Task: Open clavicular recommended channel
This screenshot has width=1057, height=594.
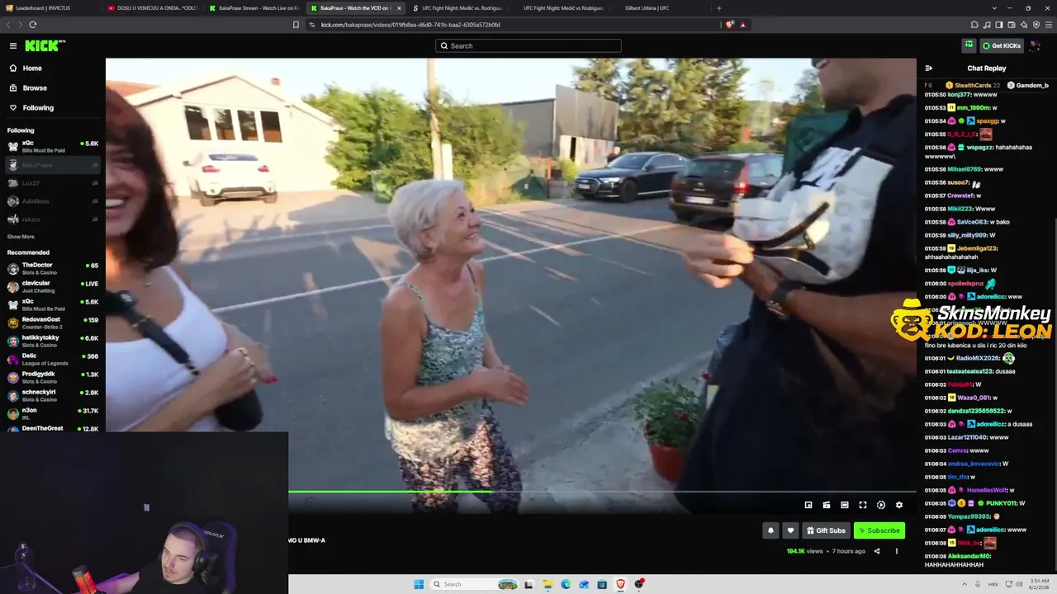Action: click(53, 287)
